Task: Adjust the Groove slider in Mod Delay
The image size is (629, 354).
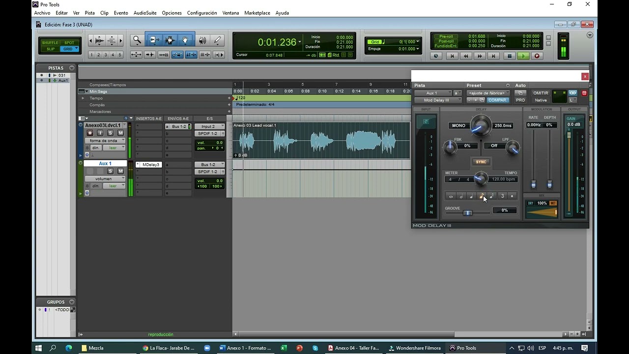Action: pyautogui.click(x=468, y=213)
